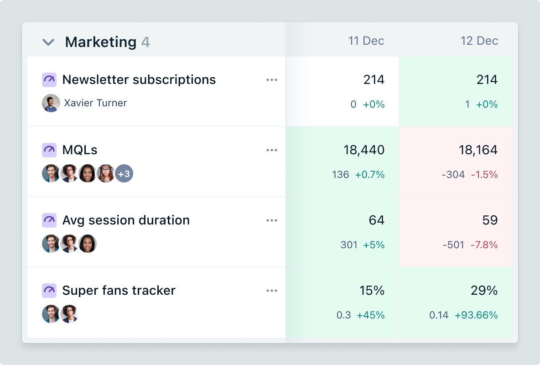
Task: Click the Xavier Turner owner name
Action: pos(95,103)
